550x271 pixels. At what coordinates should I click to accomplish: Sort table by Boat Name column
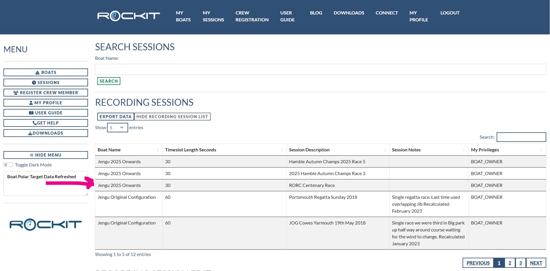click(128, 150)
